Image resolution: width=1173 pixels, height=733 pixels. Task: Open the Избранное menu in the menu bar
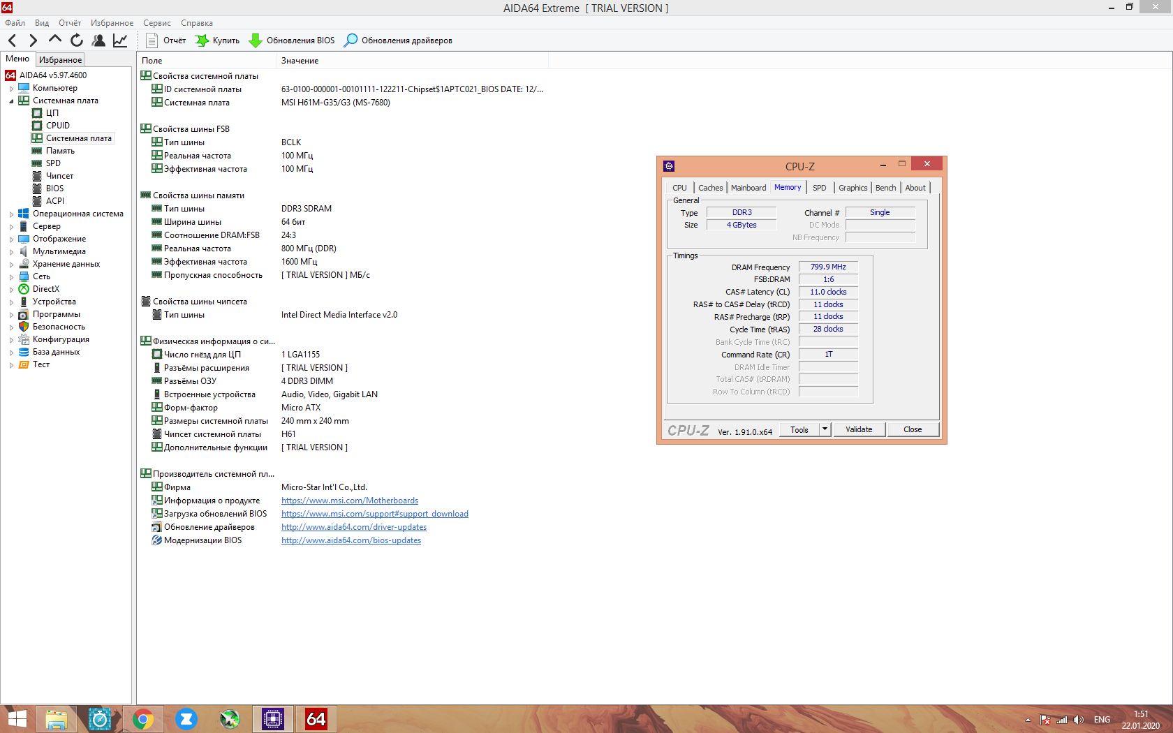(x=112, y=23)
